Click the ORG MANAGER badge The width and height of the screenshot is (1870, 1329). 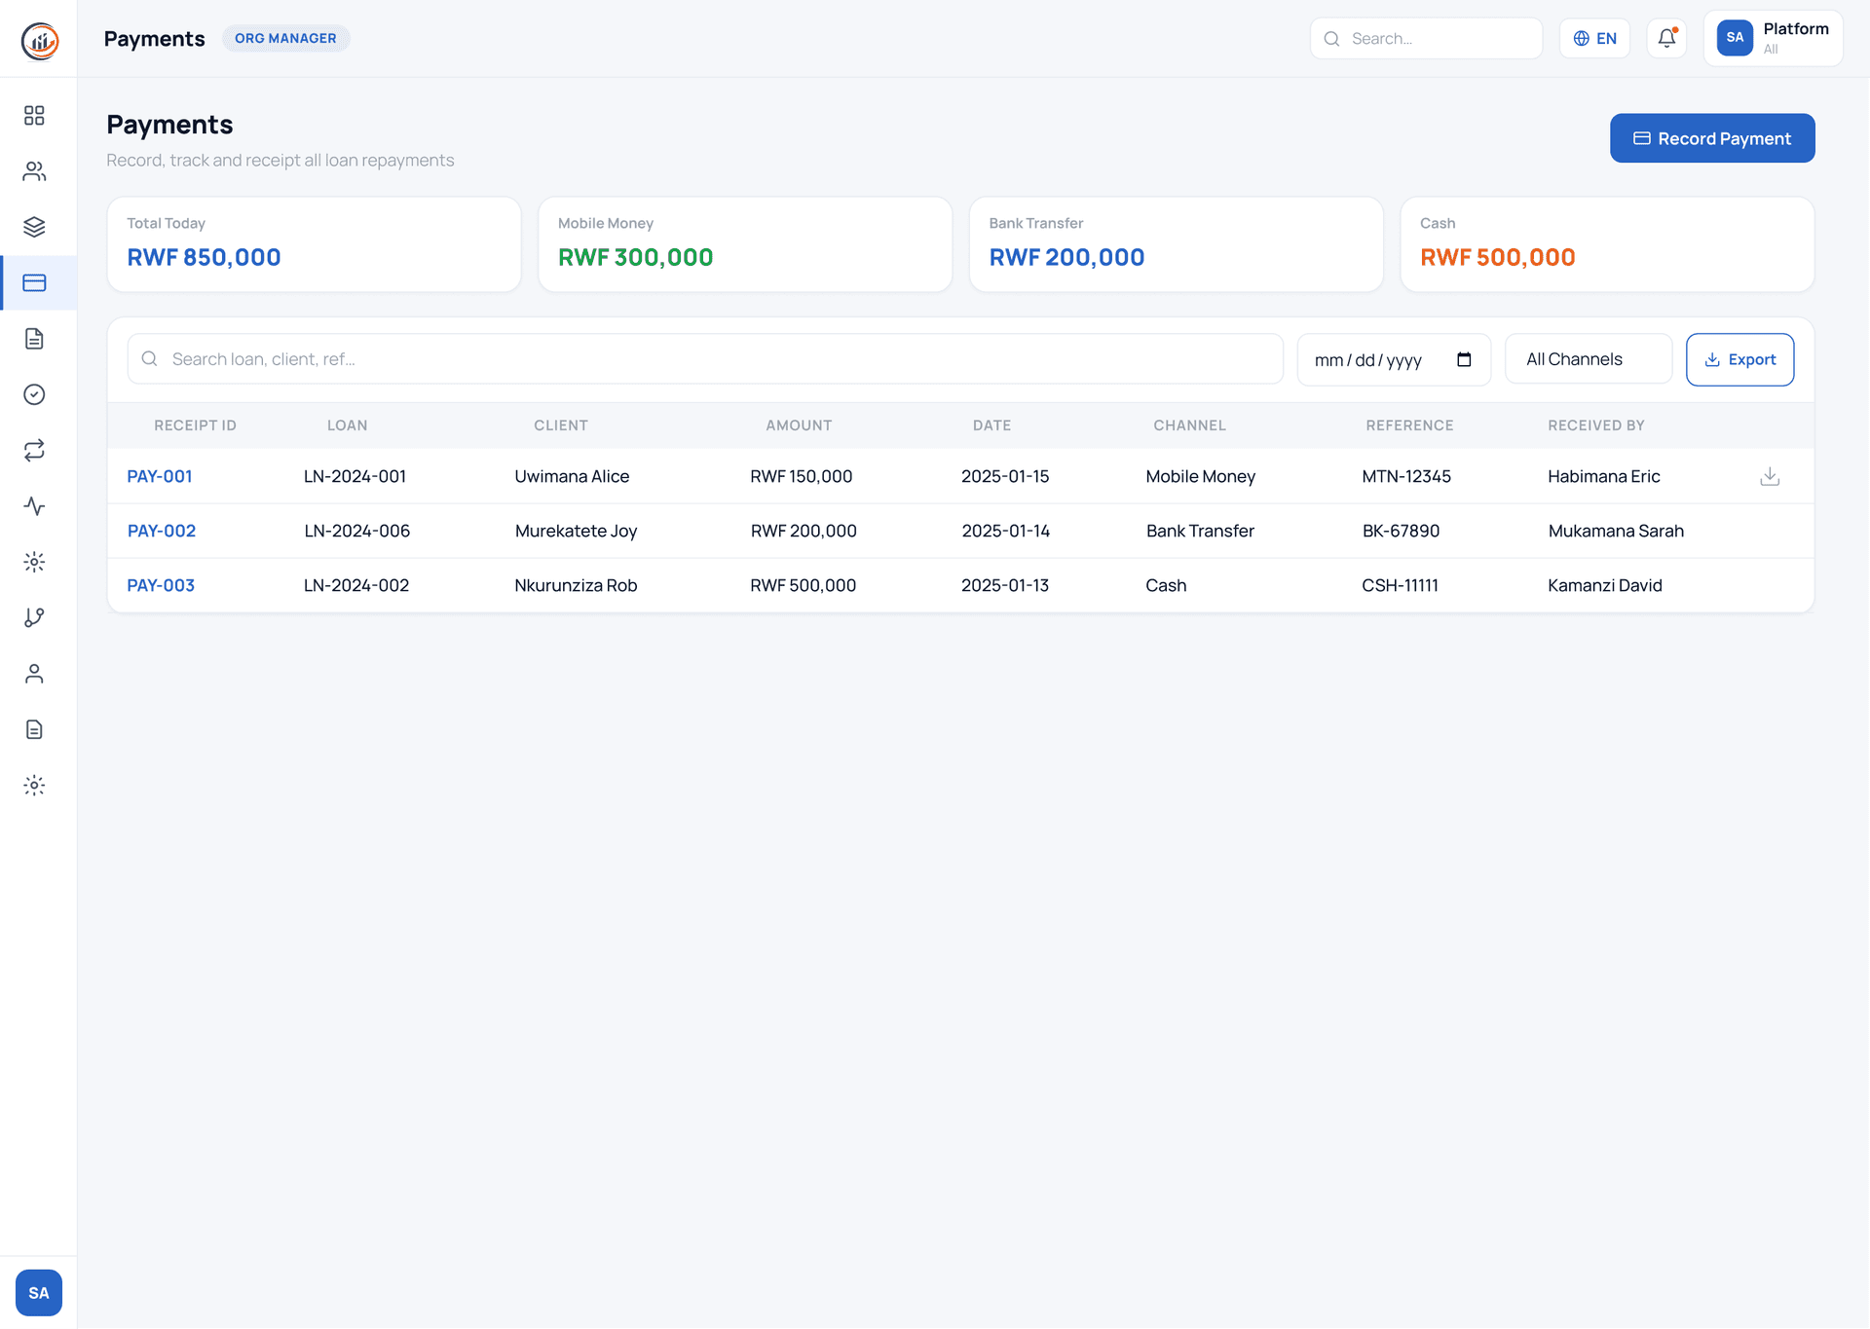point(285,38)
